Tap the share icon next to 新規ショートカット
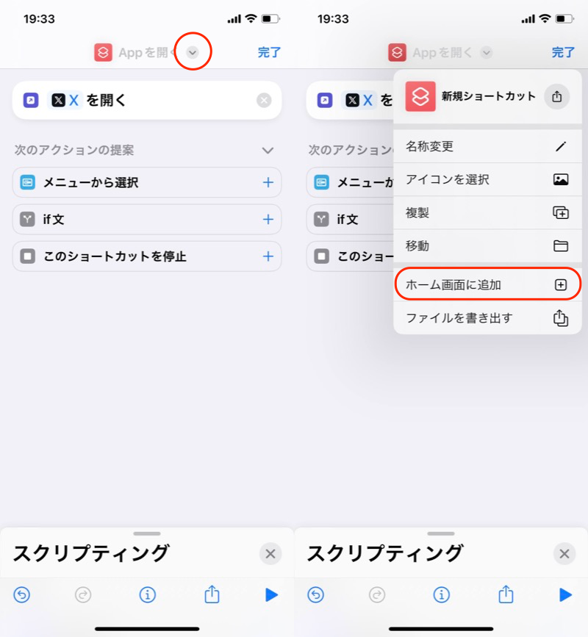Screen dimensions: 588x637 click(556, 96)
